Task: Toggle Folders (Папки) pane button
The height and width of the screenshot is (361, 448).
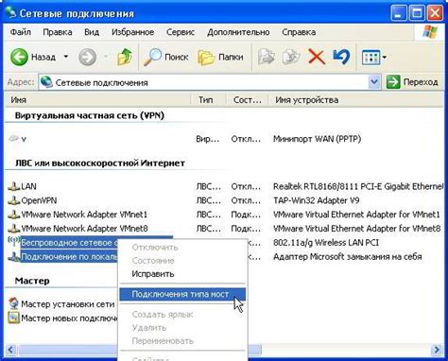Action: click(220, 57)
